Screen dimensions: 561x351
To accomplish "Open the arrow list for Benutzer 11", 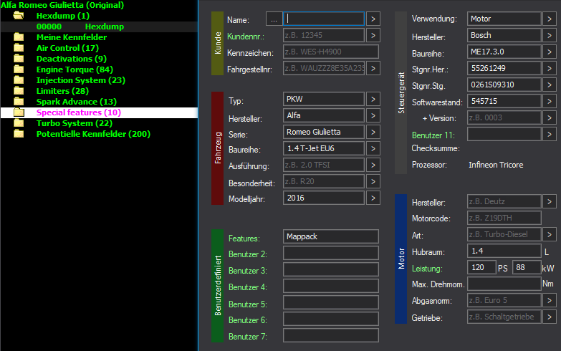I will (550, 134).
